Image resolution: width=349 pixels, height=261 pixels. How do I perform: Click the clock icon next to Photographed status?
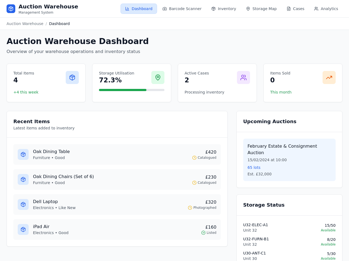190,208
